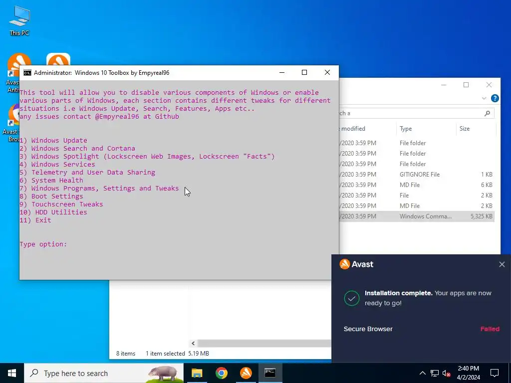This screenshot has height=383, width=511.
Task: Click the cmd icon in Toolbox title bar
Action: [x=27, y=73]
